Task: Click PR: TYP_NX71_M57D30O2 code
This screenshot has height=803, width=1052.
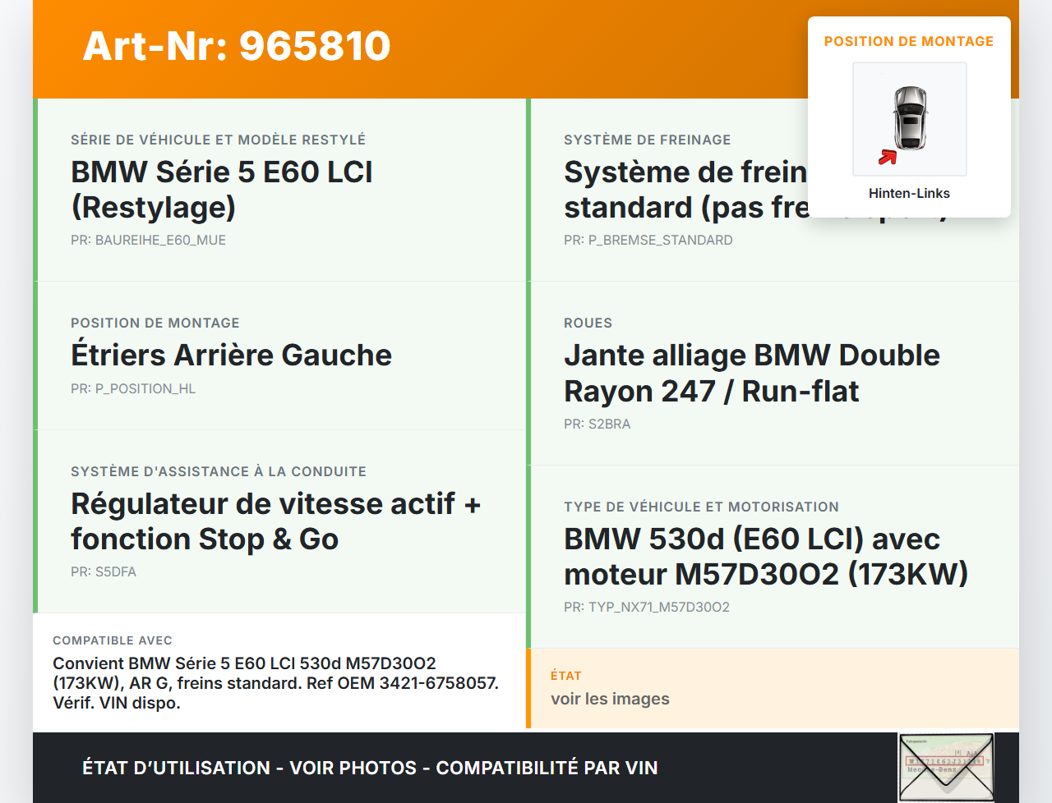Action: click(x=647, y=607)
